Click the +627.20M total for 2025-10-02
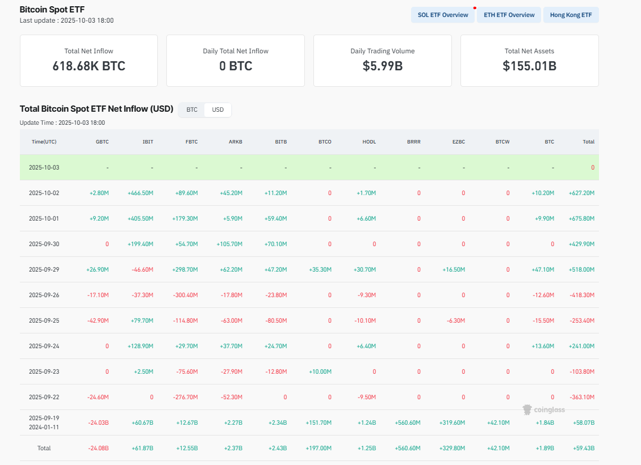This screenshot has width=641, height=465. [581, 192]
